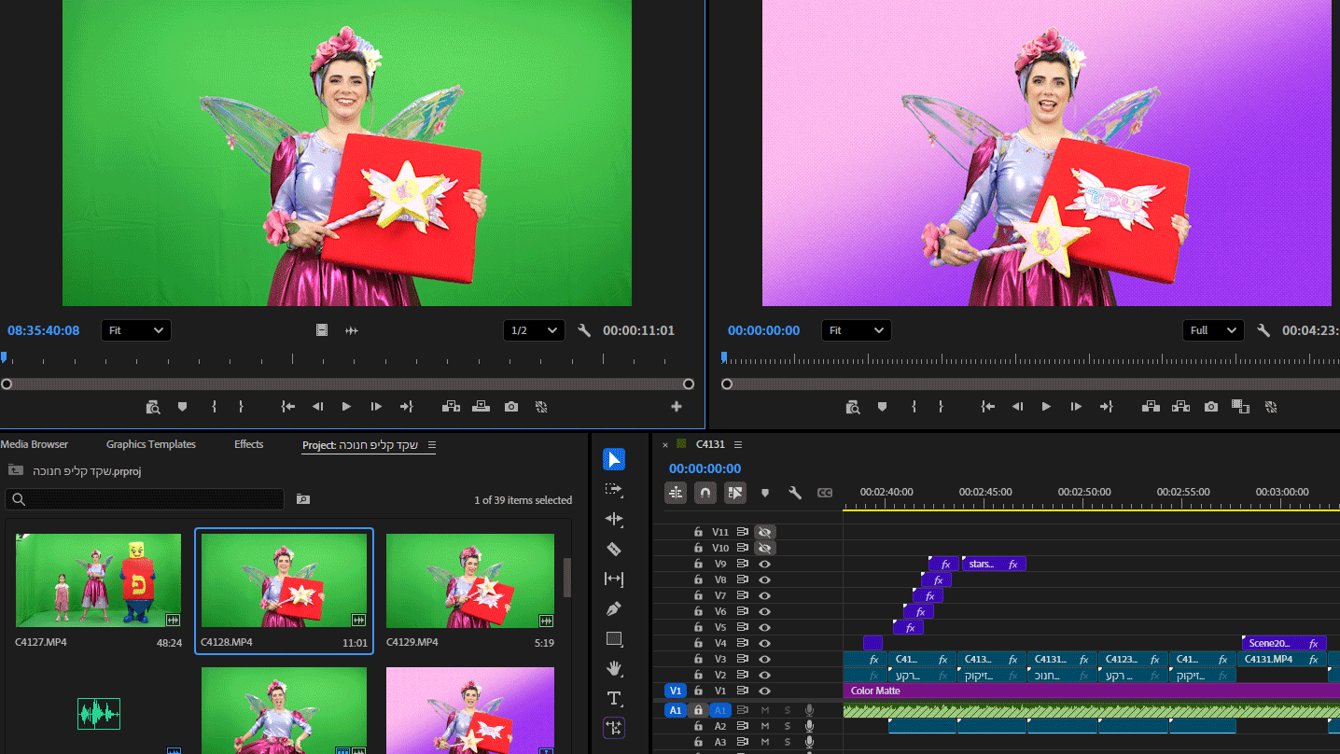
Task: Select the Razor tool
Action: click(x=613, y=549)
